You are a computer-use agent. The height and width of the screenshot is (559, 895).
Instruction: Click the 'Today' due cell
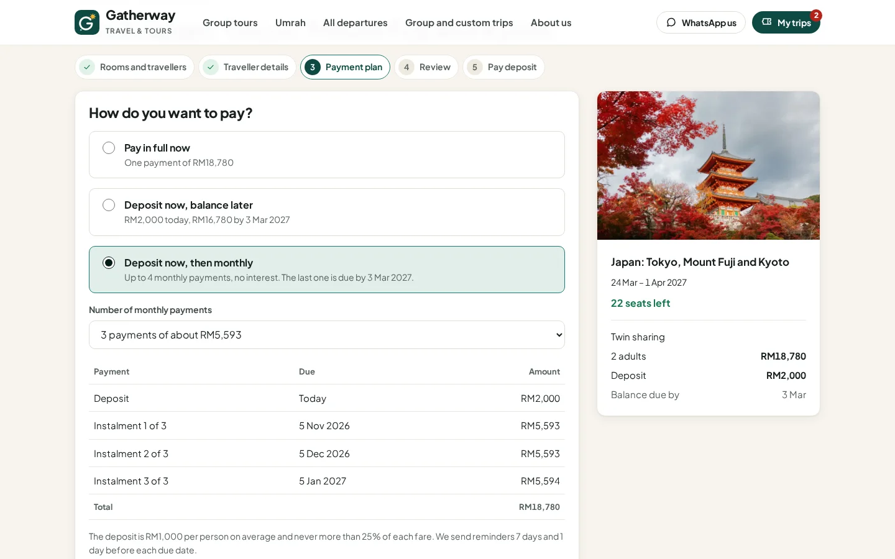(313, 399)
